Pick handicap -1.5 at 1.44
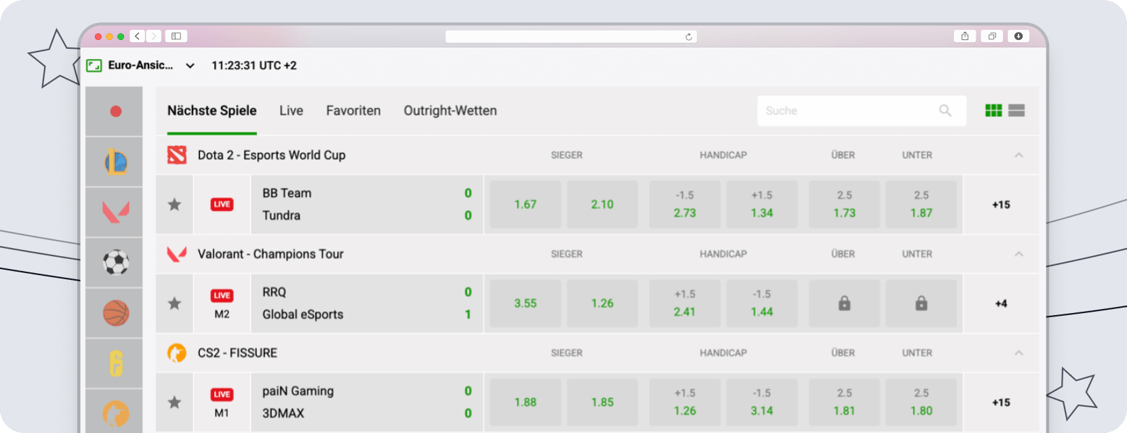Image resolution: width=1127 pixels, height=433 pixels. 762,303
